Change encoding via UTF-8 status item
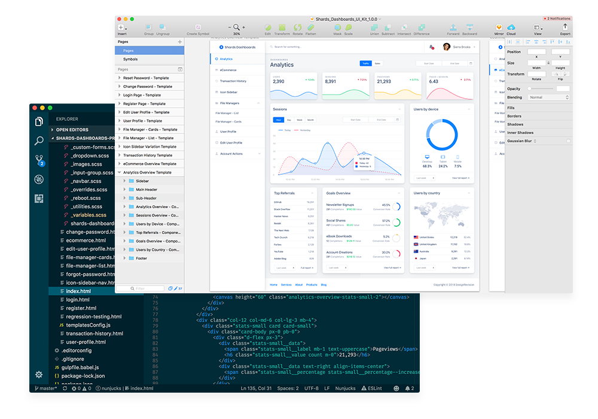The width and height of the screenshot is (598, 419). 311,388
